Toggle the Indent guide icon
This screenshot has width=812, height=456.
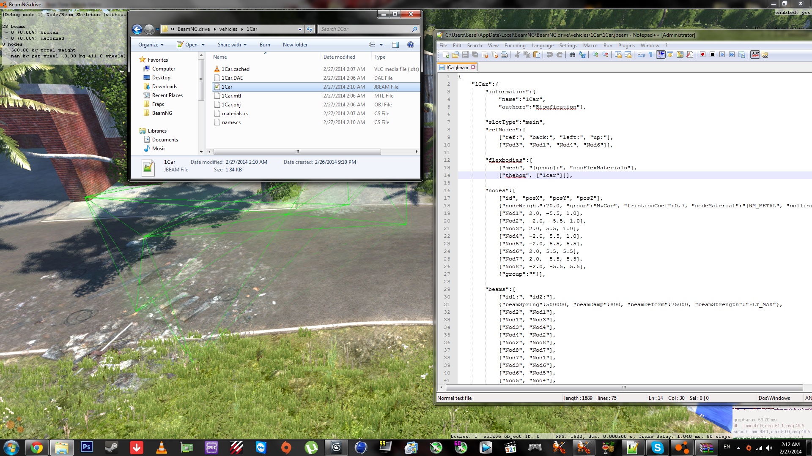click(661, 55)
